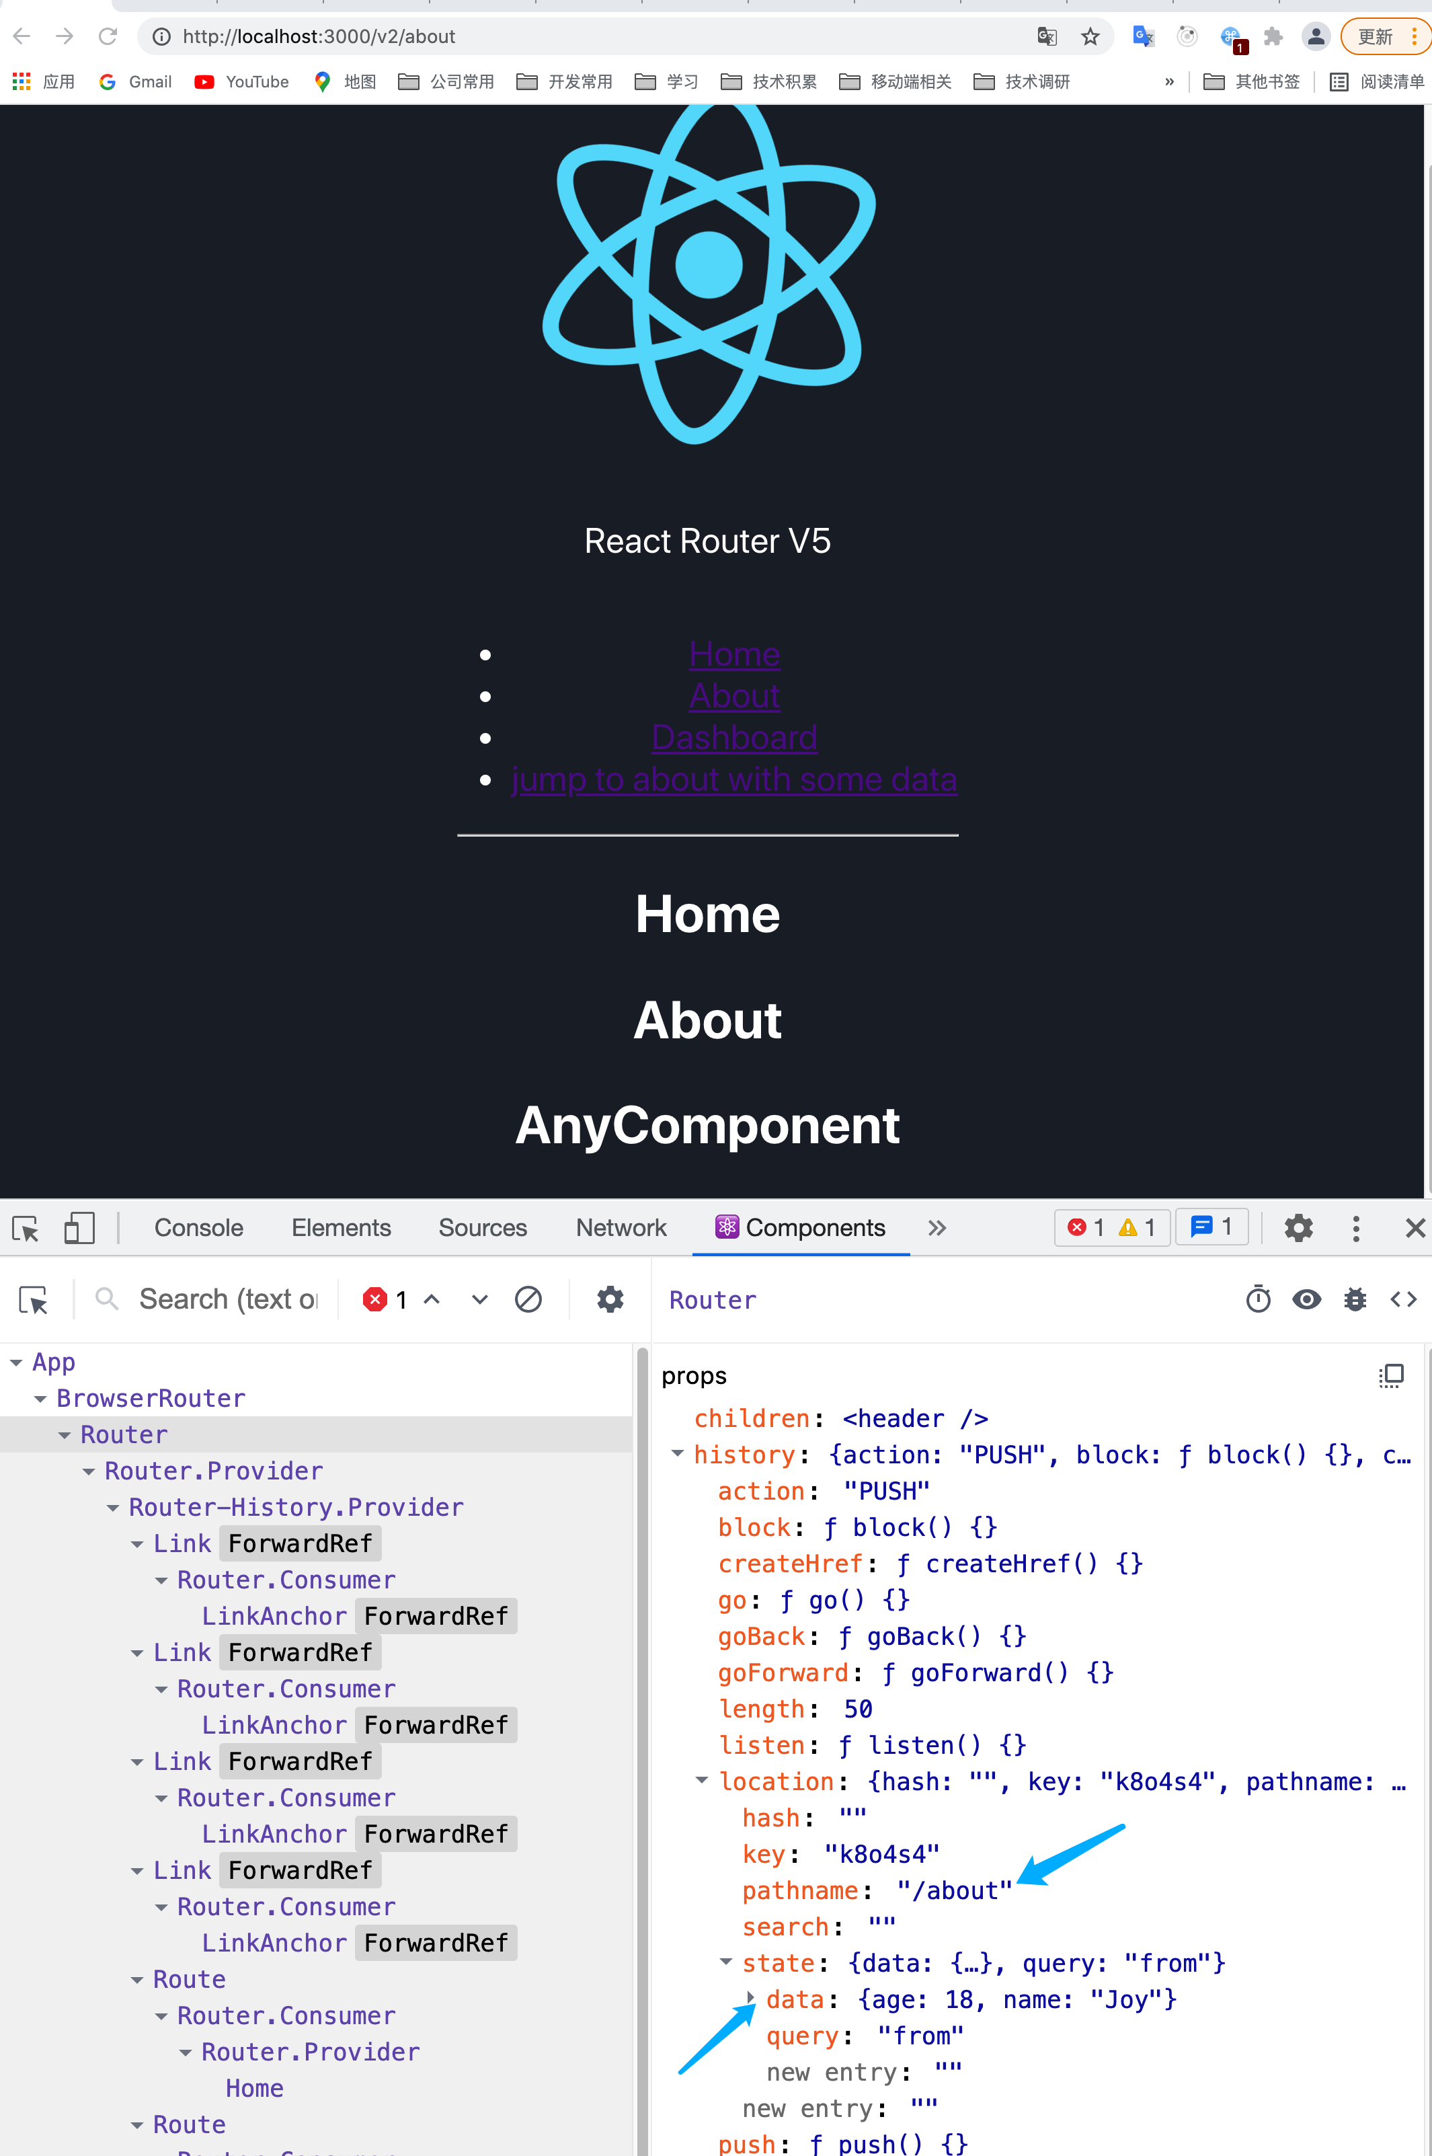This screenshot has height=2156, width=1432.
Task: Click the address bar URL
Action: coord(319,36)
